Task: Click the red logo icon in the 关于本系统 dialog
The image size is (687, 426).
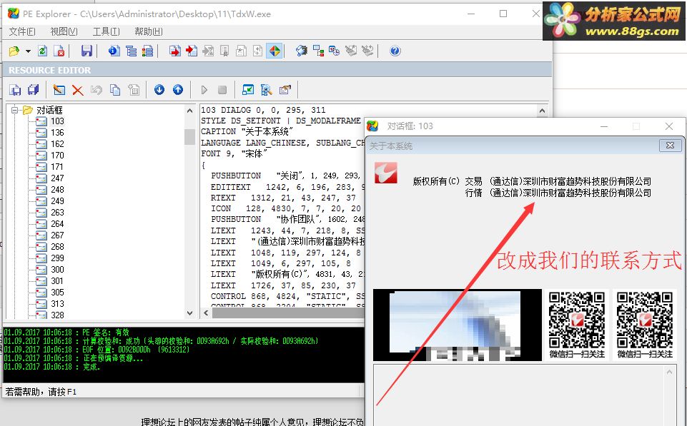Action: (385, 173)
